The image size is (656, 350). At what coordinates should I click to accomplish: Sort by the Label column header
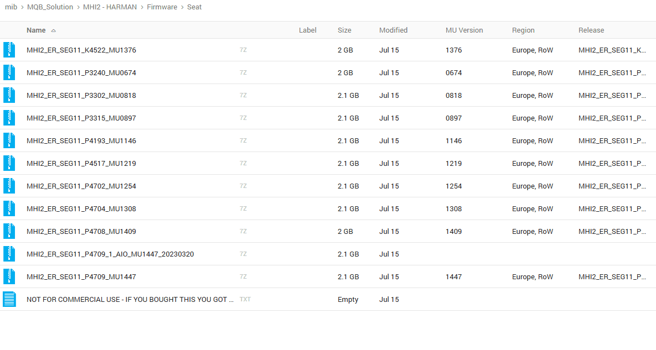pos(307,30)
